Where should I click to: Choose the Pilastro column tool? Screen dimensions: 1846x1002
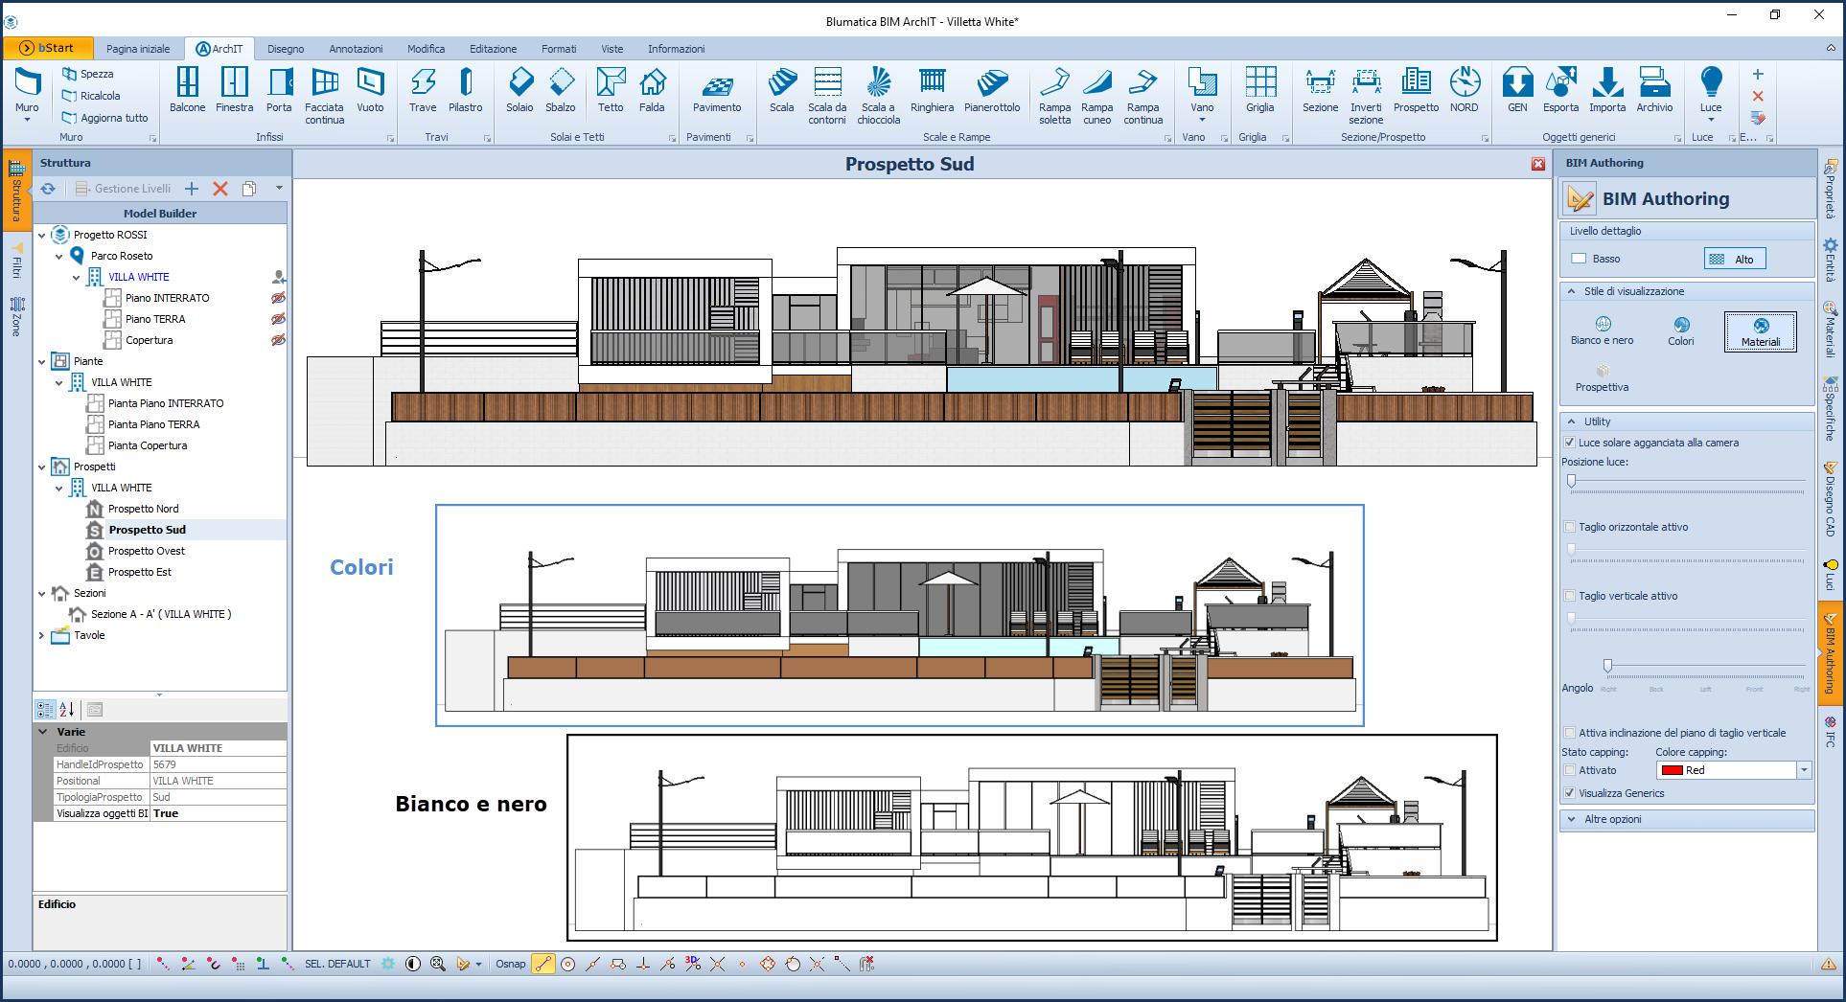pos(465,91)
